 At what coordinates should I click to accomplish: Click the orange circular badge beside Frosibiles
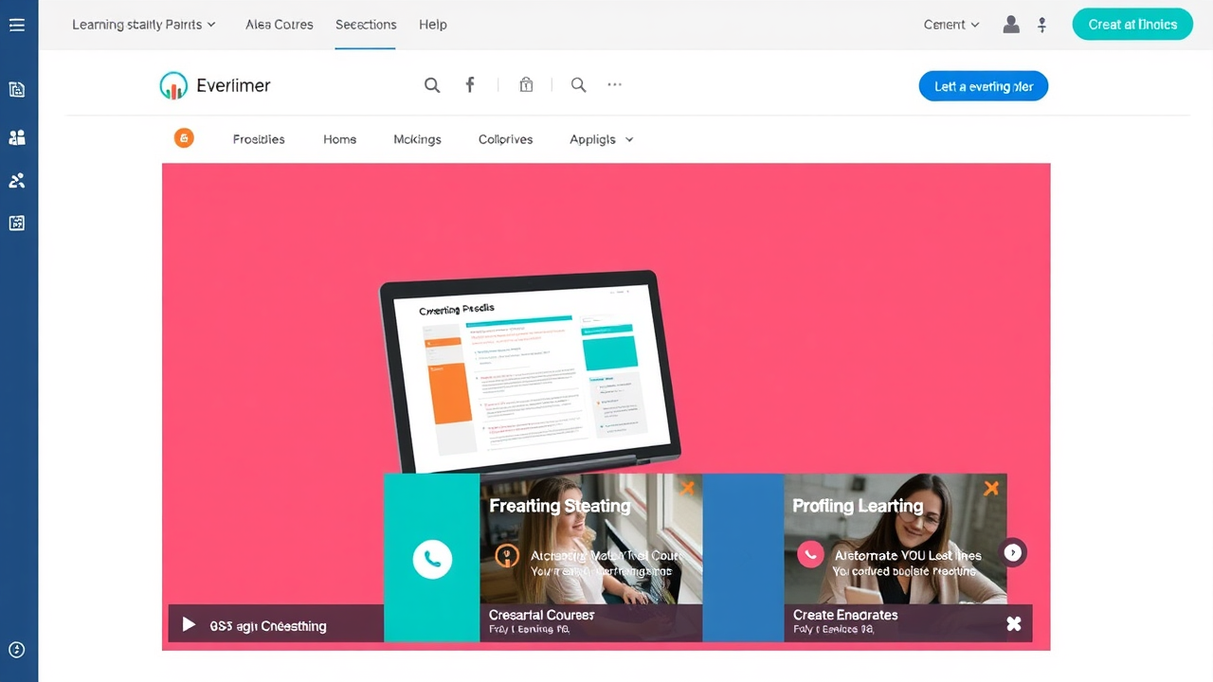[184, 138]
